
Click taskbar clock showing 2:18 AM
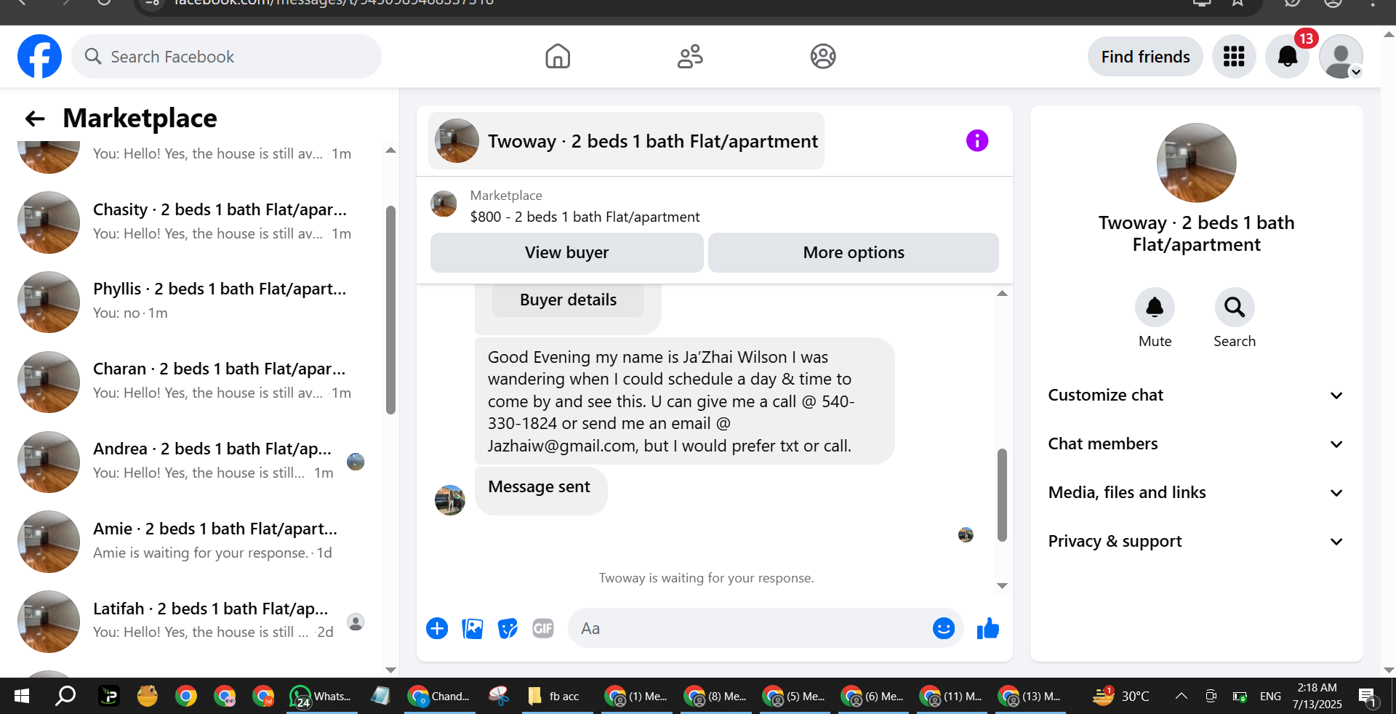click(x=1317, y=696)
